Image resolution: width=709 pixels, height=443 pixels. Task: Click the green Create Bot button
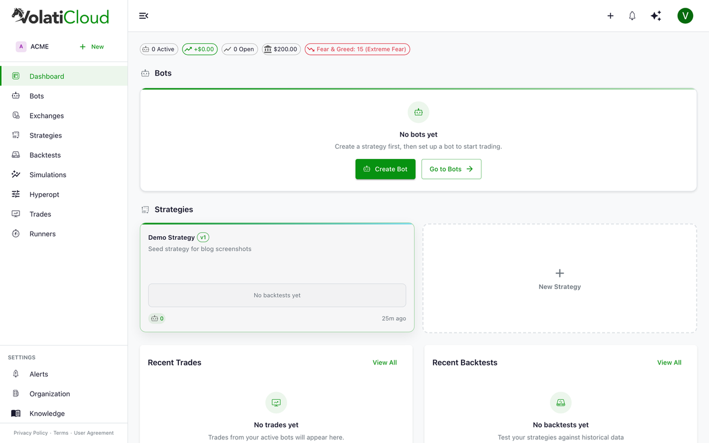click(385, 169)
